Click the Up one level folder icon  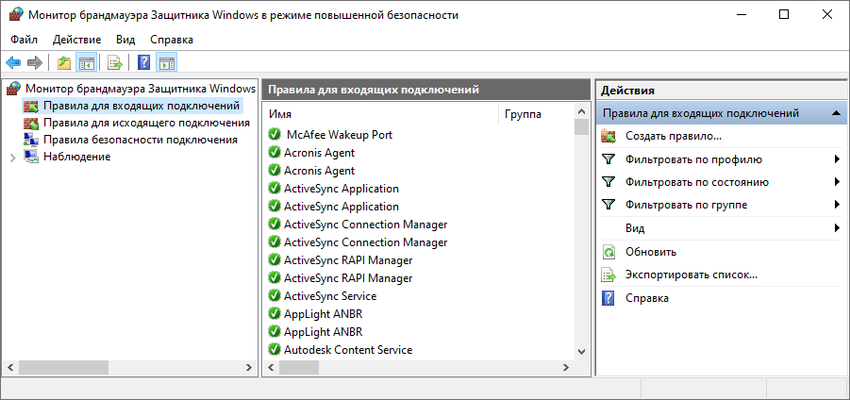(63, 63)
